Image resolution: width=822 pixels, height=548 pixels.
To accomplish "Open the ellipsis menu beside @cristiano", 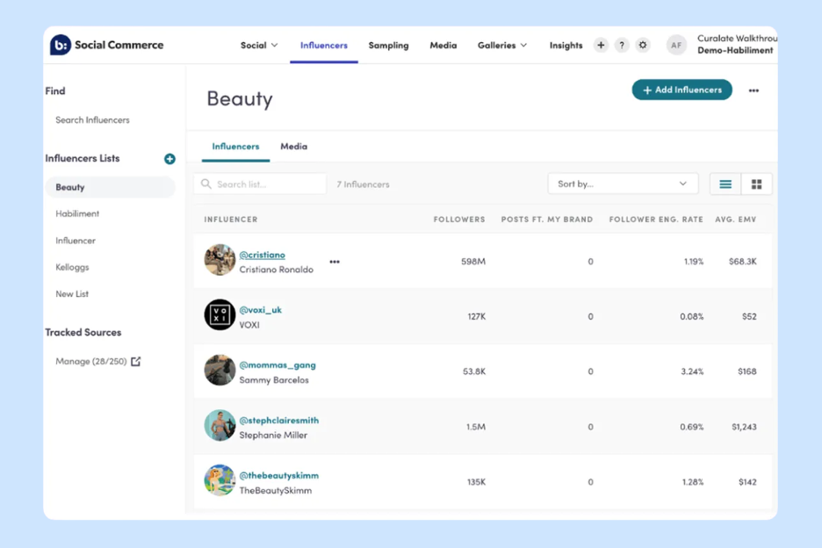I will click(334, 260).
